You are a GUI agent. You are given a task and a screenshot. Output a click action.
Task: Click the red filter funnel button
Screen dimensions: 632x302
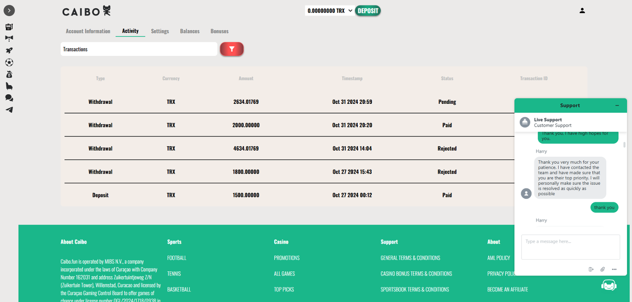[232, 49]
